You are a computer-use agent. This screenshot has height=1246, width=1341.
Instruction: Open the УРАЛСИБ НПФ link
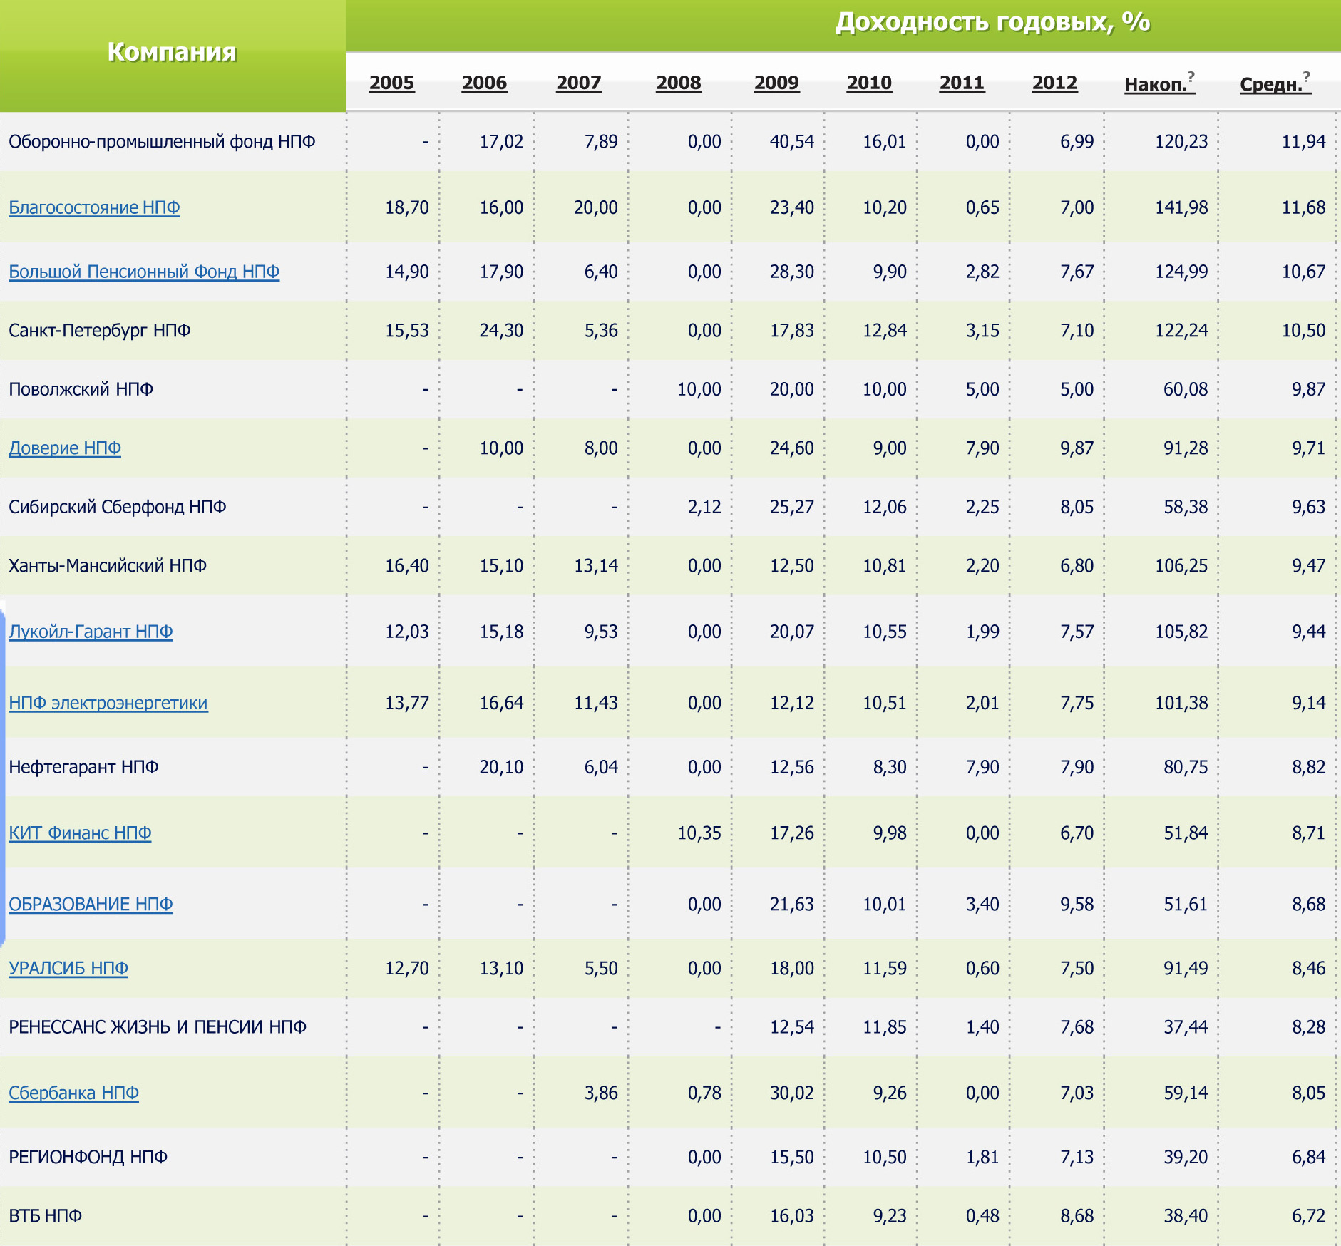click(68, 968)
